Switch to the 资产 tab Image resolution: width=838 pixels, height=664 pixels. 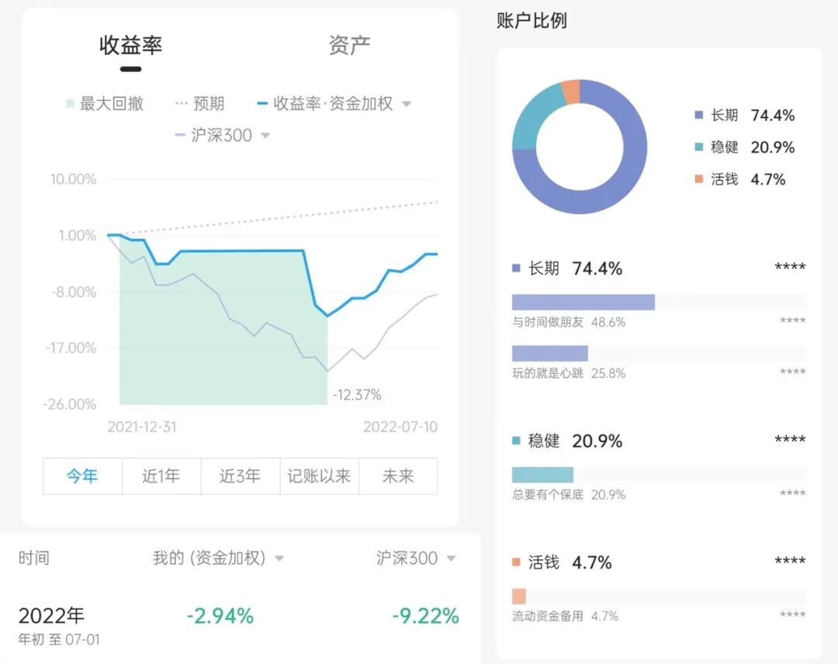[x=349, y=46]
